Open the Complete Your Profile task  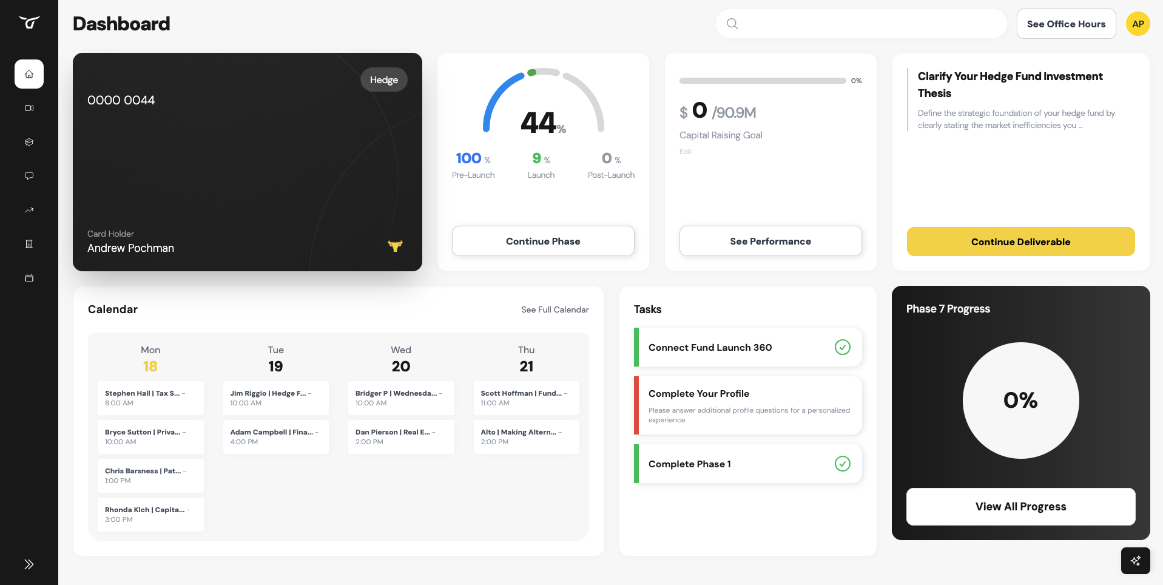[x=747, y=405]
